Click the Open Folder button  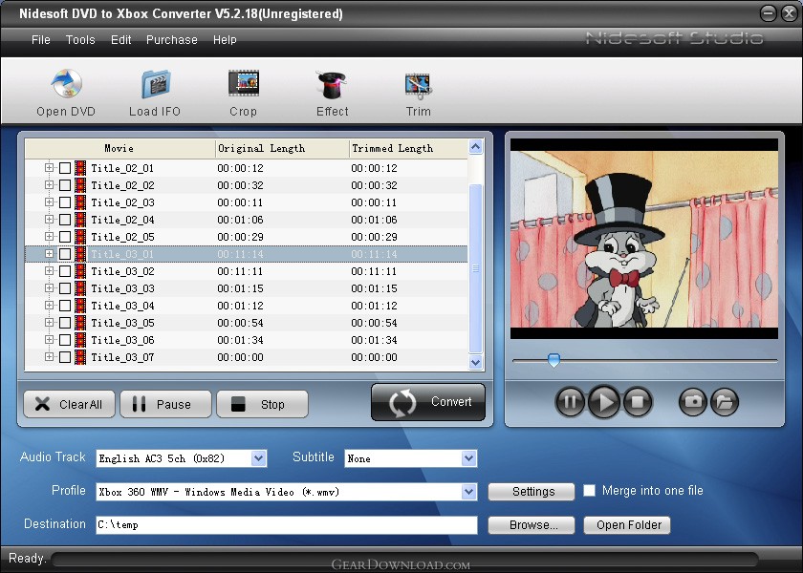[627, 525]
